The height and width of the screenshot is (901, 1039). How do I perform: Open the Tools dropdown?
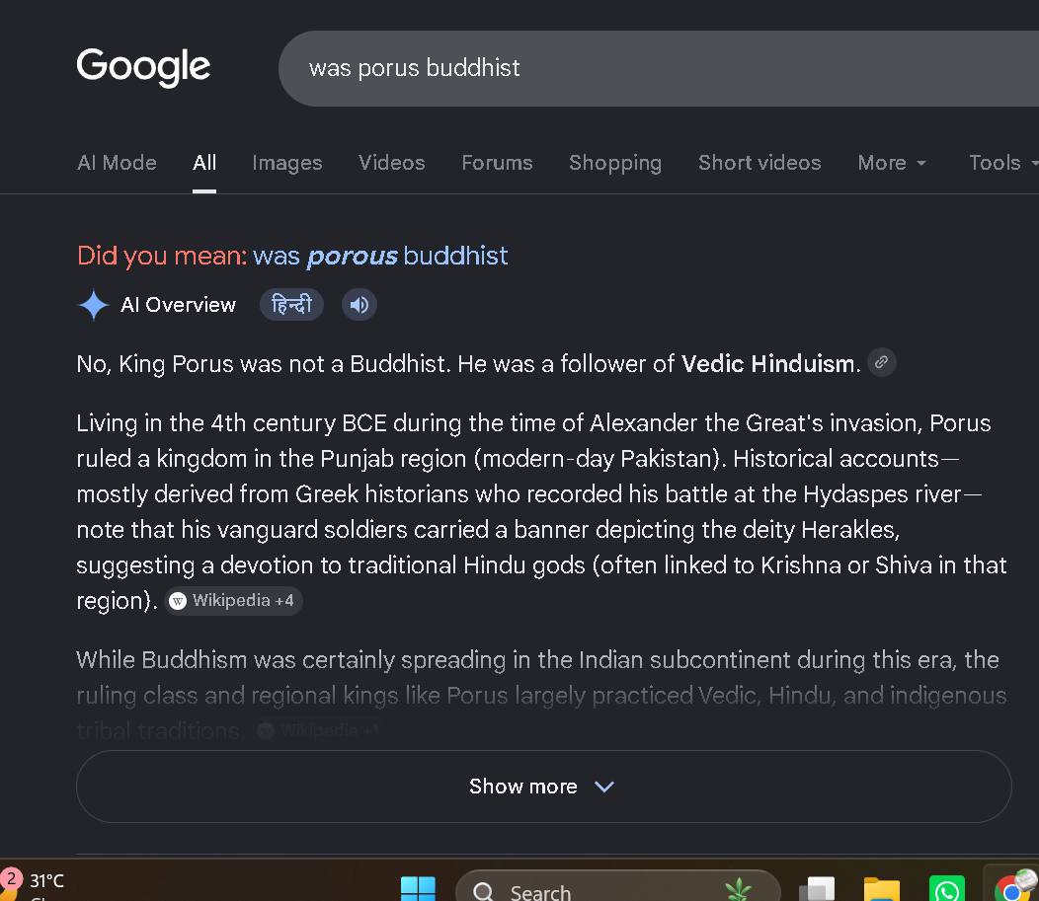pyautogui.click(x=1003, y=162)
